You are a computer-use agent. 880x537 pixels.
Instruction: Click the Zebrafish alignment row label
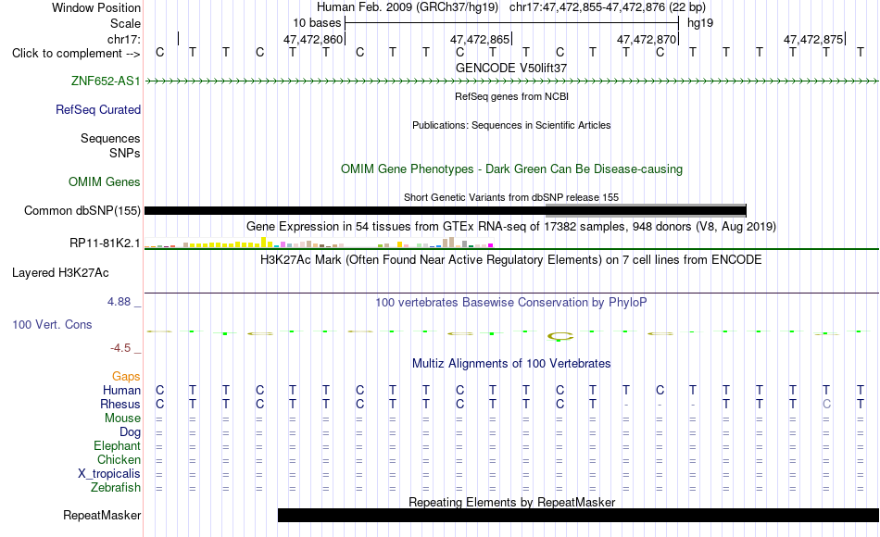[116, 488]
